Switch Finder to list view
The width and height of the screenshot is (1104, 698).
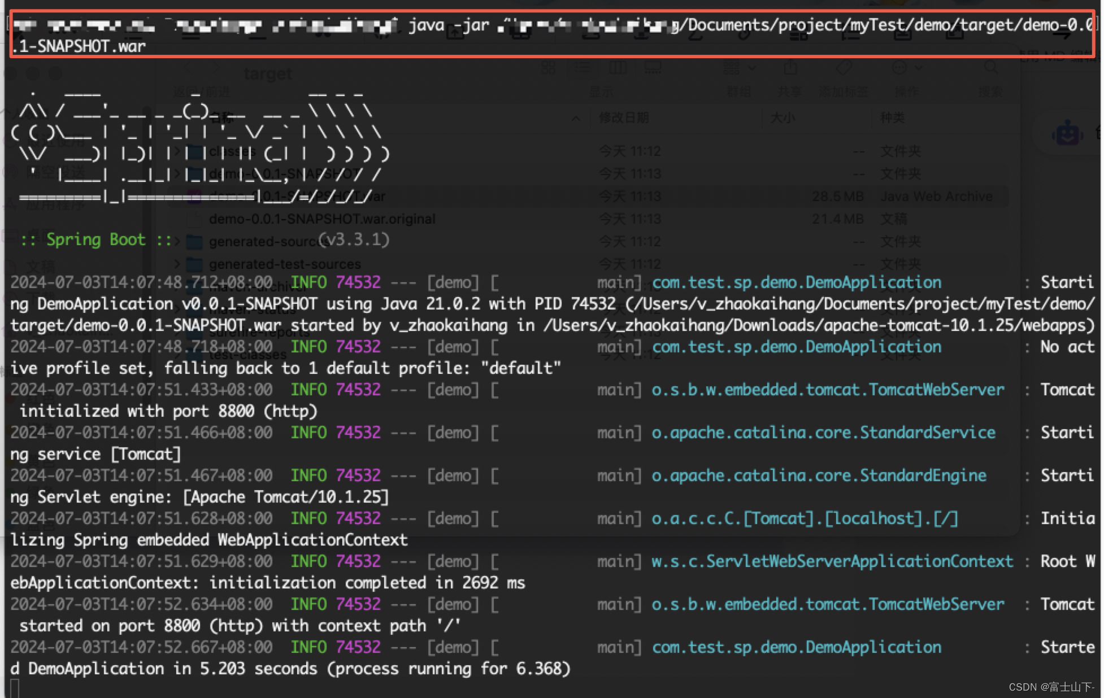(583, 68)
